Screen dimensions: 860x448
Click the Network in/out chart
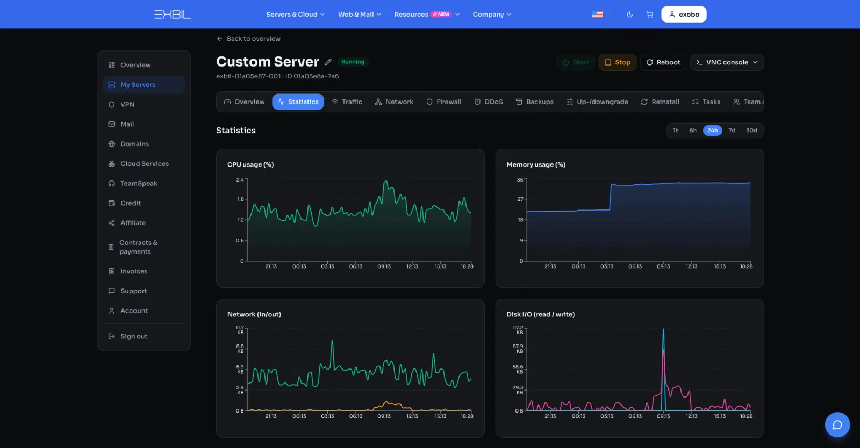coord(350,368)
